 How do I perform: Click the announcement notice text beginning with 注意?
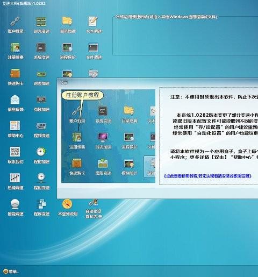pos(214,97)
